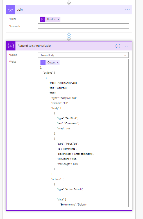Click the Join action data operation icon
This screenshot has height=219, width=143.
click(11, 10)
